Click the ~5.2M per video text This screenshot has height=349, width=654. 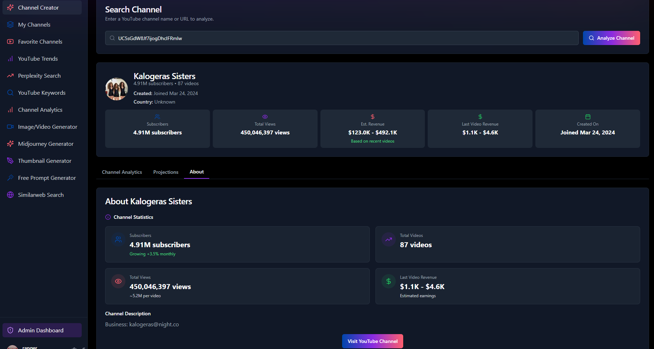click(145, 296)
